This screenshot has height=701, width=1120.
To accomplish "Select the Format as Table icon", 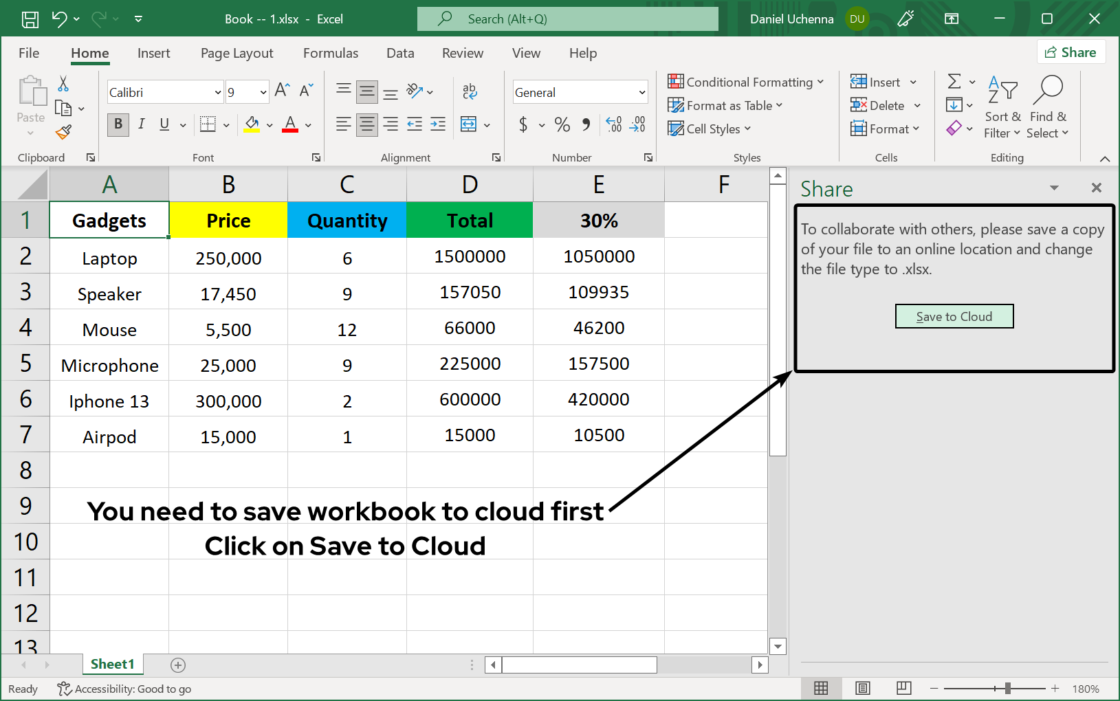I will pos(677,105).
